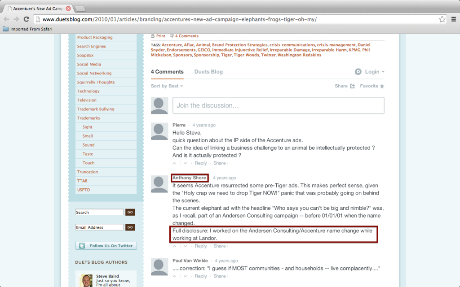Share Pierre's comment
This screenshot has width=460, height=287.
coord(221,163)
